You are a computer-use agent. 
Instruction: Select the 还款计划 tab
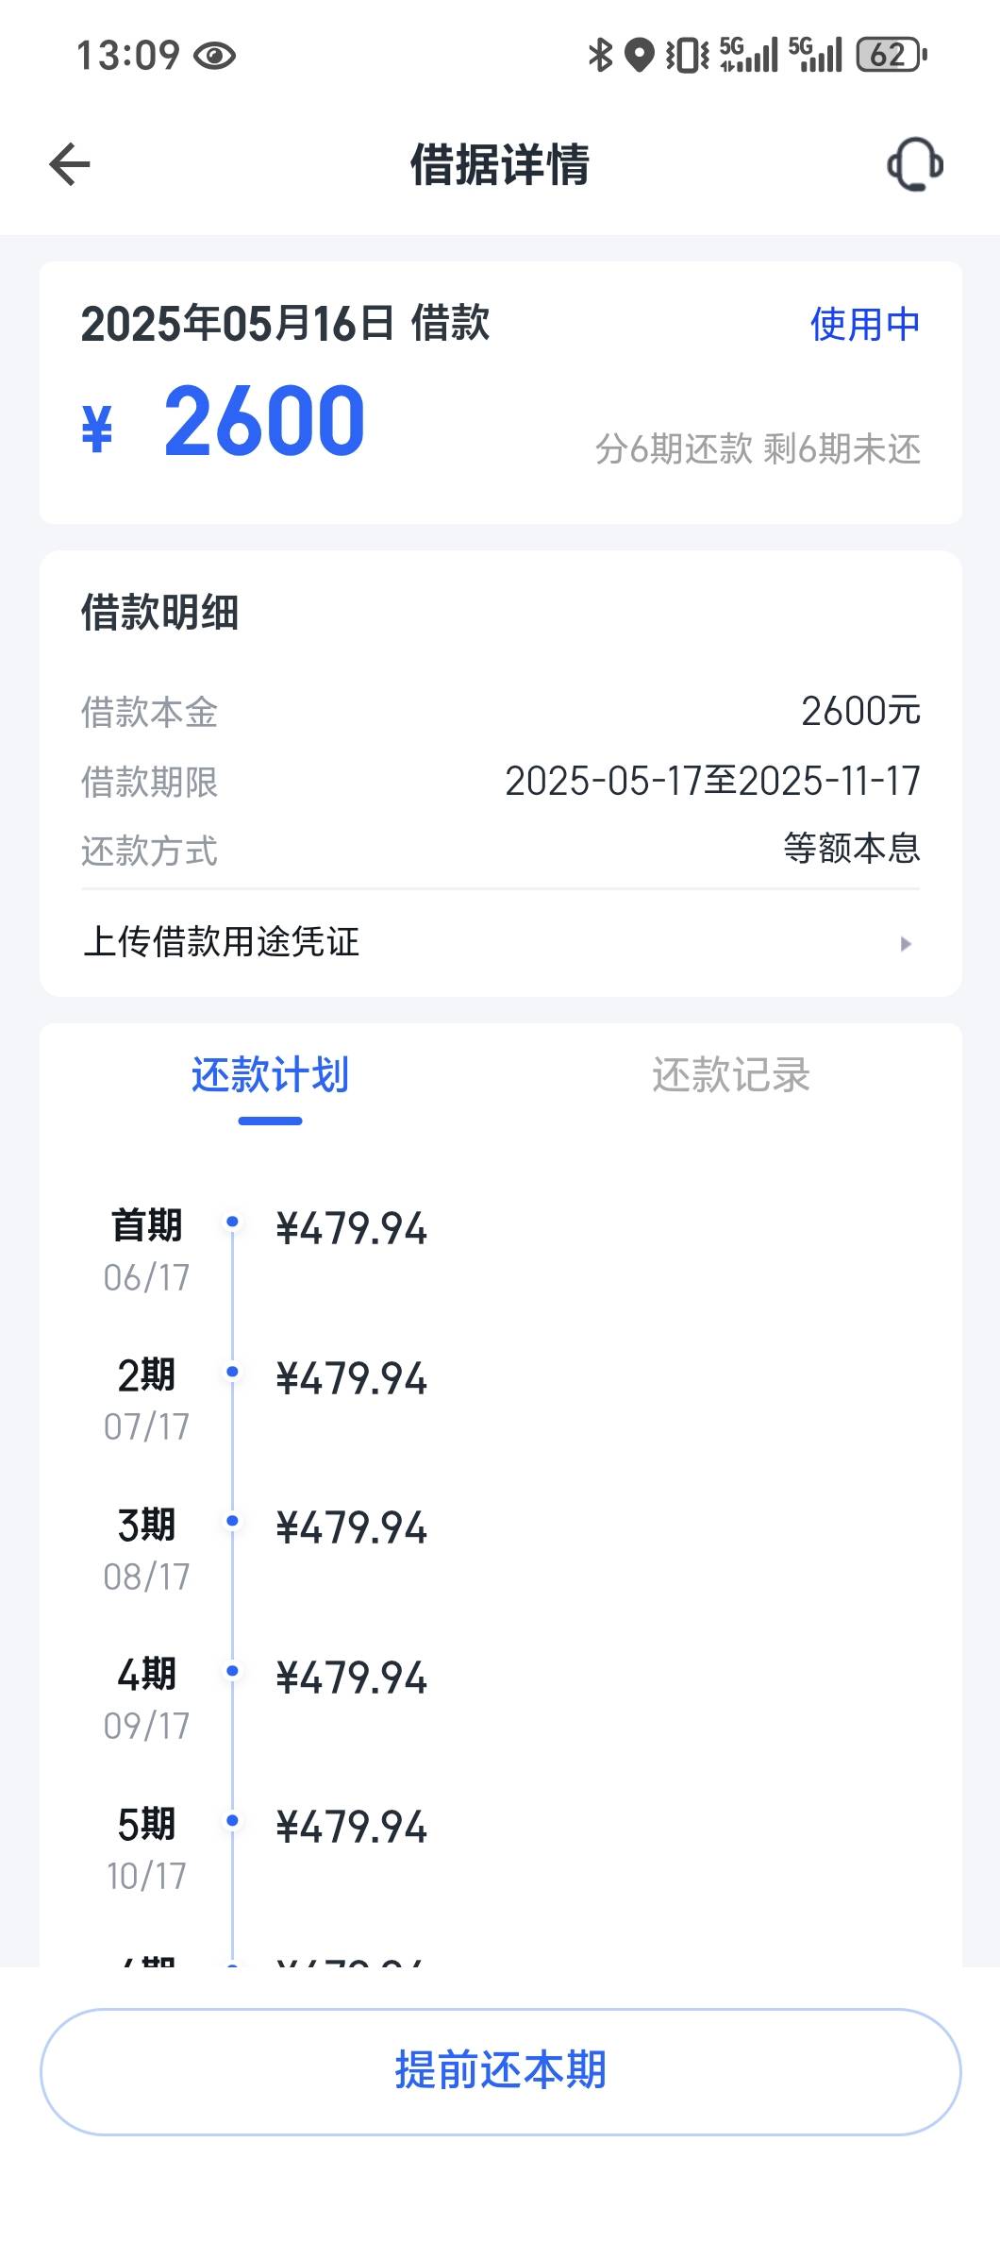point(270,1074)
